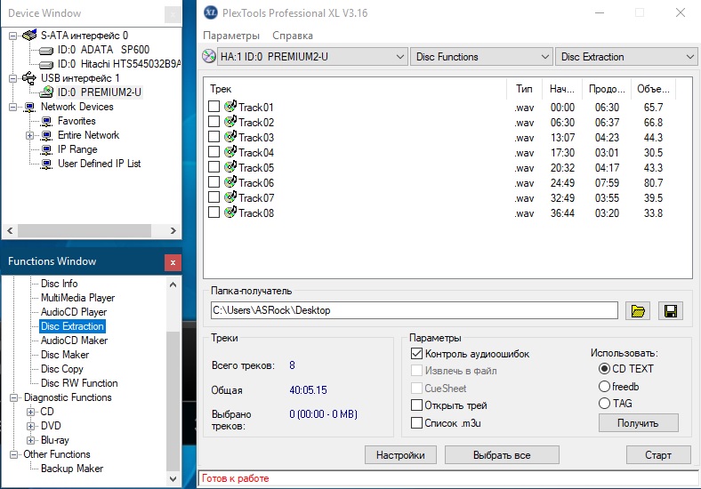The width and height of the screenshot is (701, 489).
Task: Click the Favorites computer icon
Action: tap(46, 121)
